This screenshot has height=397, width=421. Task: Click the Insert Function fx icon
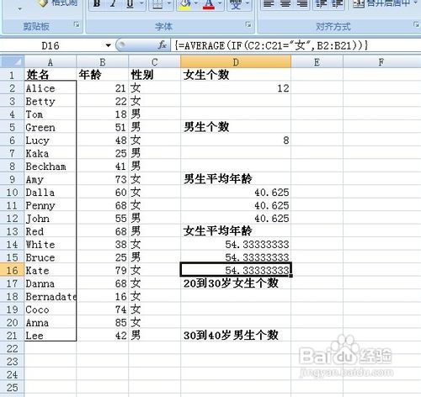tap(163, 45)
